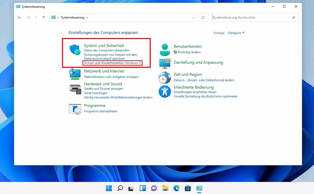Click Netzwerkstatus und -aufgaben anzeigen
The height and width of the screenshot is (194, 314).
(111, 77)
